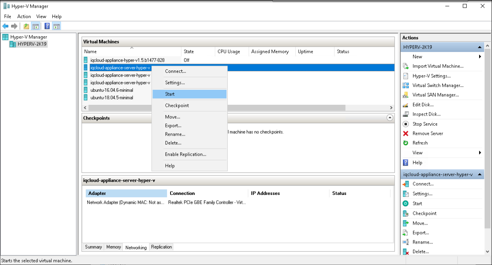
Task: Collapse the HYPERV-2K19 section in Actions pane
Action: click(480, 47)
